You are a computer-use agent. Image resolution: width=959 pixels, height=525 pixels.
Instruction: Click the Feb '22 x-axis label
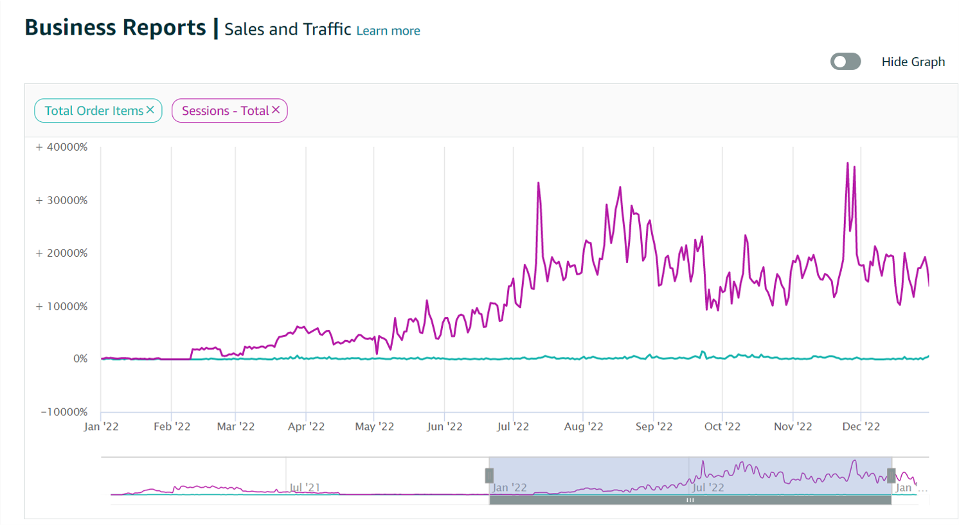(172, 426)
